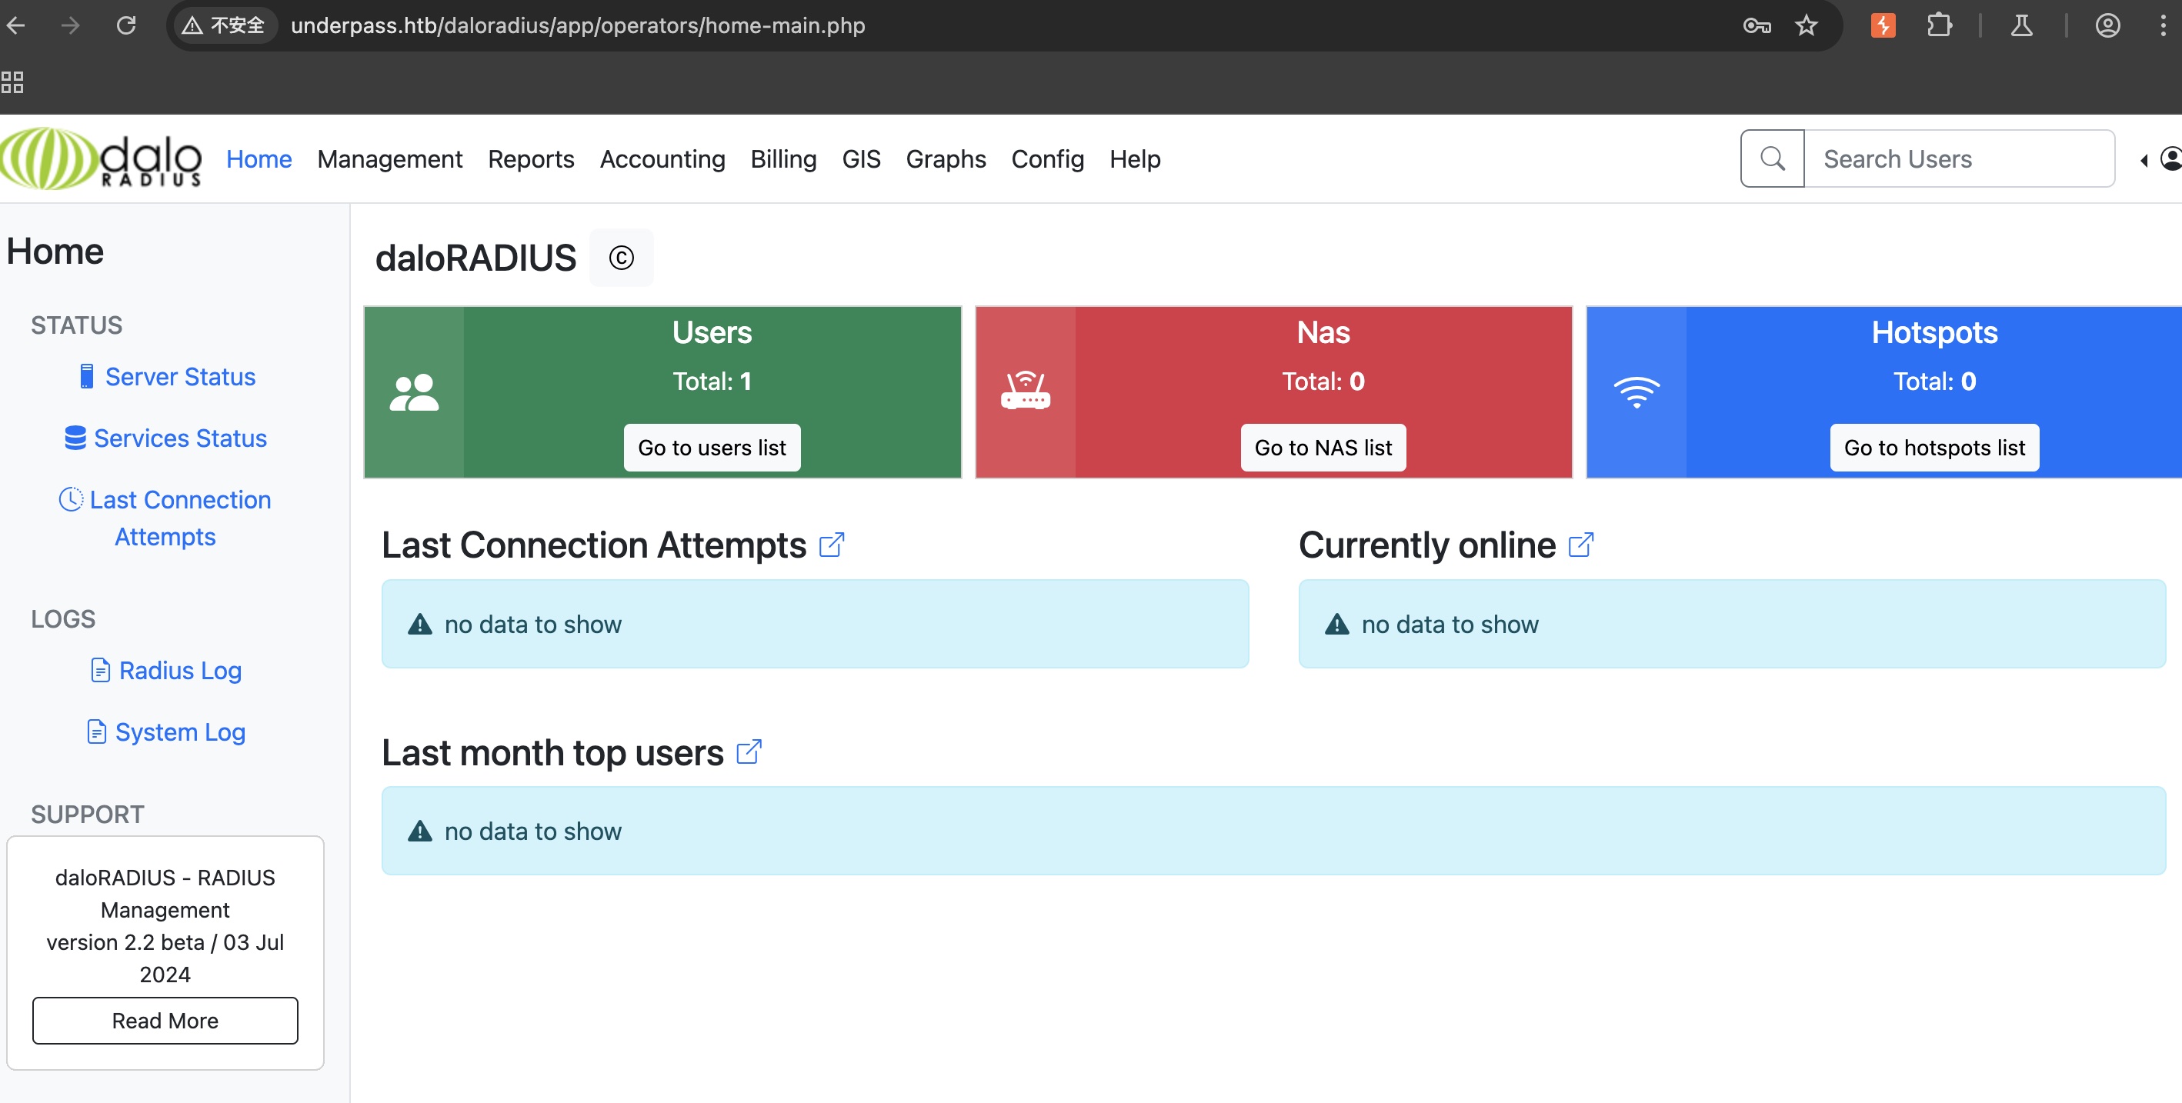Viewport: 2182px width, 1103px height.
Task: Open Currently online external link icon
Action: point(1580,545)
